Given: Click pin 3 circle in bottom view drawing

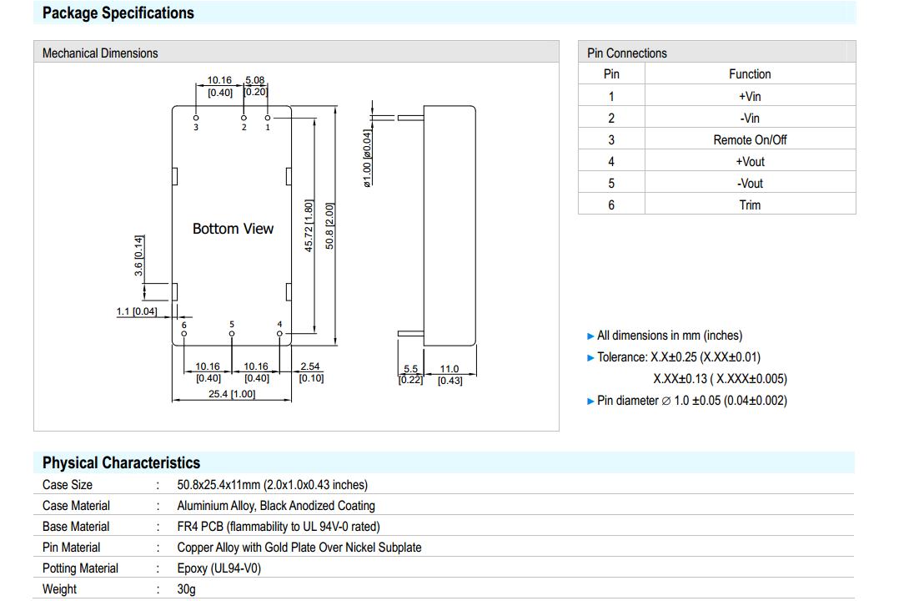Looking at the screenshot, I should [196, 119].
